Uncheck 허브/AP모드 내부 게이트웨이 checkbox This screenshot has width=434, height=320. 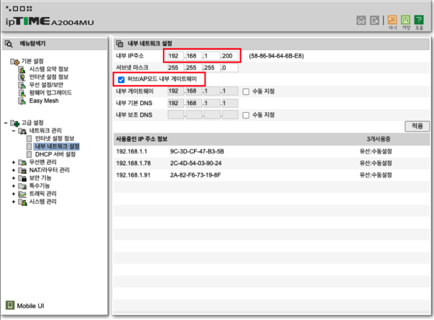[121, 80]
